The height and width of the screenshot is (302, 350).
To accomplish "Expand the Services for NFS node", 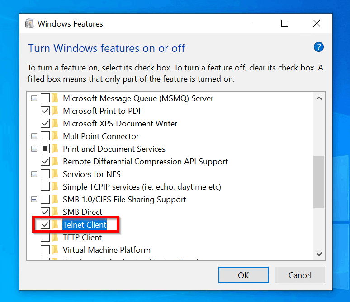I will [x=34, y=174].
